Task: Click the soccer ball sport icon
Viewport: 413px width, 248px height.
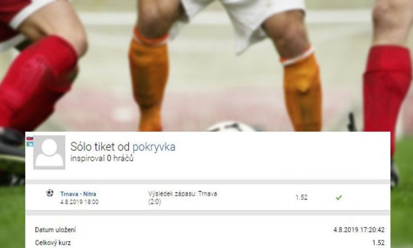Action: (50, 193)
